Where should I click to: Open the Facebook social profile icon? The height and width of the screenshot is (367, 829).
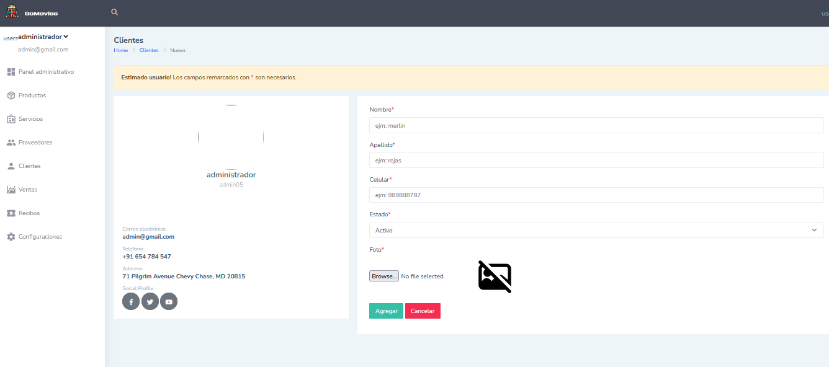tap(131, 301)
